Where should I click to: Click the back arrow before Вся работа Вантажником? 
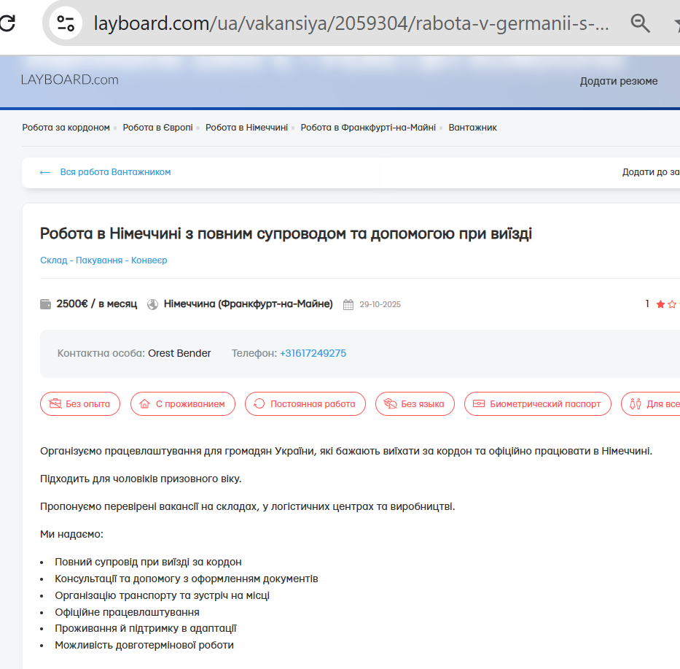[x=45, y=172]
